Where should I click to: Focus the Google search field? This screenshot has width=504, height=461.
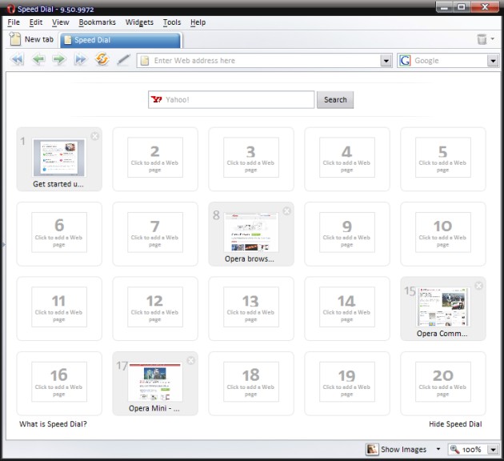click(x=448, y=61)
